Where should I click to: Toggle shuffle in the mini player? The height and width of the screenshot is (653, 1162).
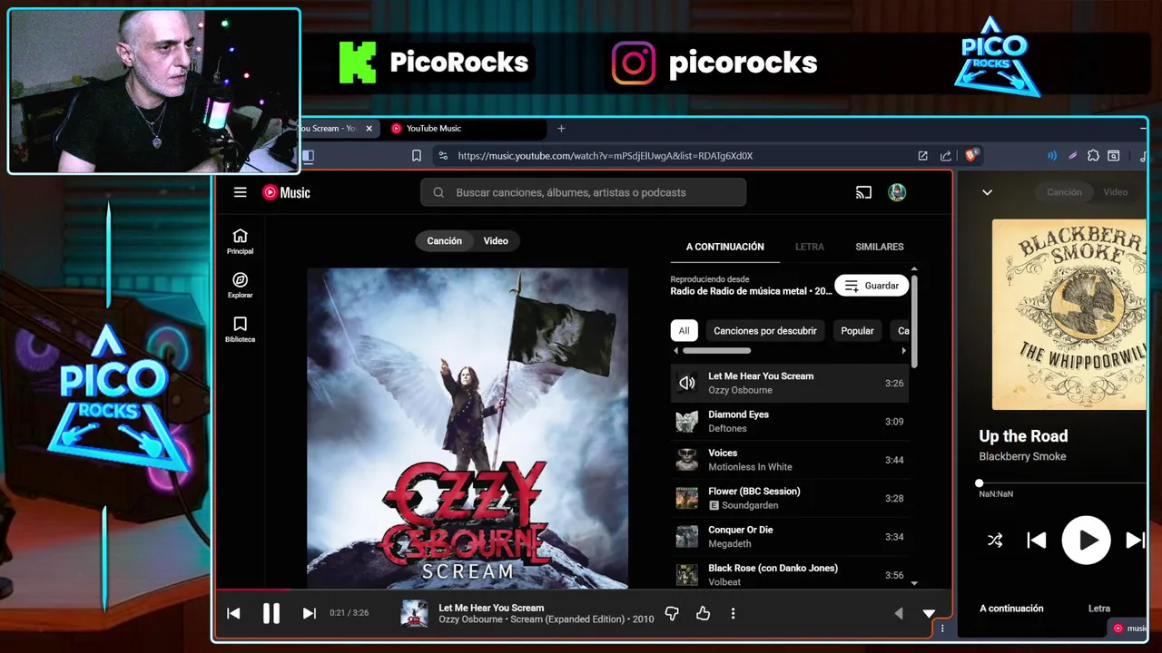pyautogui.click(x=995, y=541)
